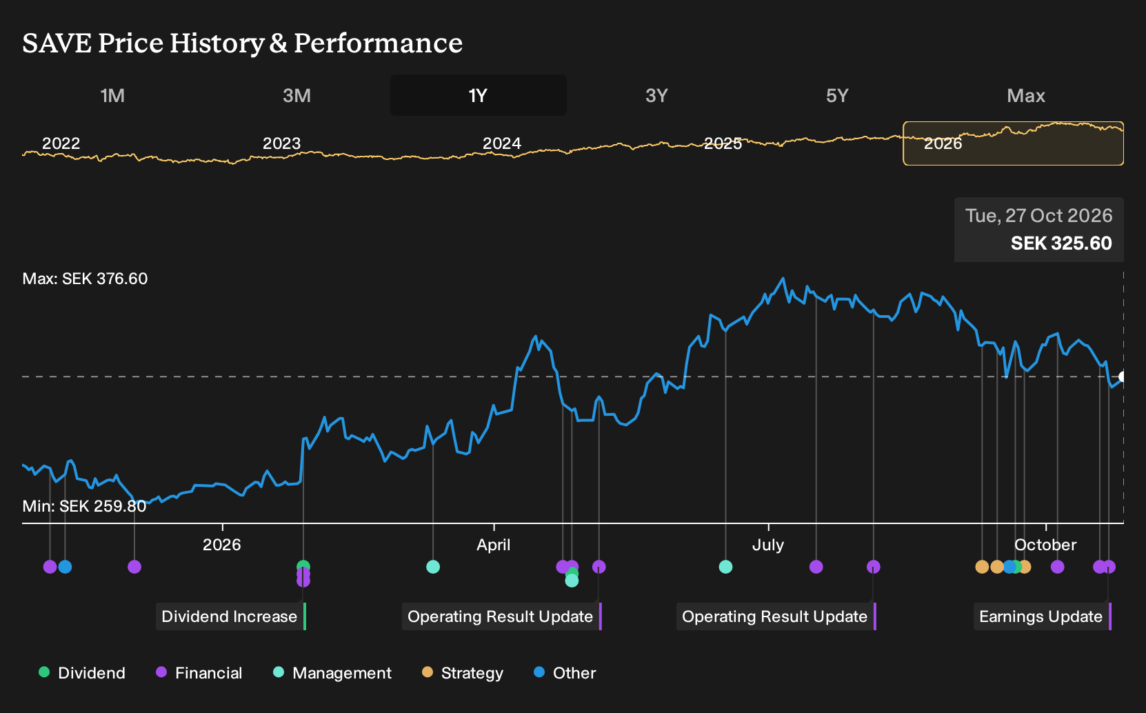The image size is (1146, 713).
Task: Click the purple dot above second Operating Result Update
Action: (x=874, y=567)
